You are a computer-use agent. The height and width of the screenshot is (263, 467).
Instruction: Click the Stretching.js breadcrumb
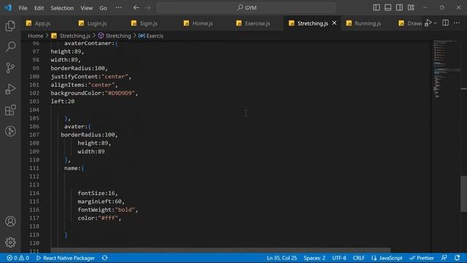click(x=71, y=36)
